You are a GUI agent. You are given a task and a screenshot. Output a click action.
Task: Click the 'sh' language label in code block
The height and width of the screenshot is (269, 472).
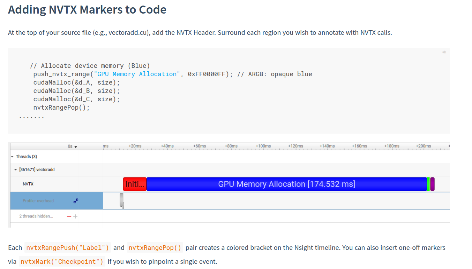[444, 52]
